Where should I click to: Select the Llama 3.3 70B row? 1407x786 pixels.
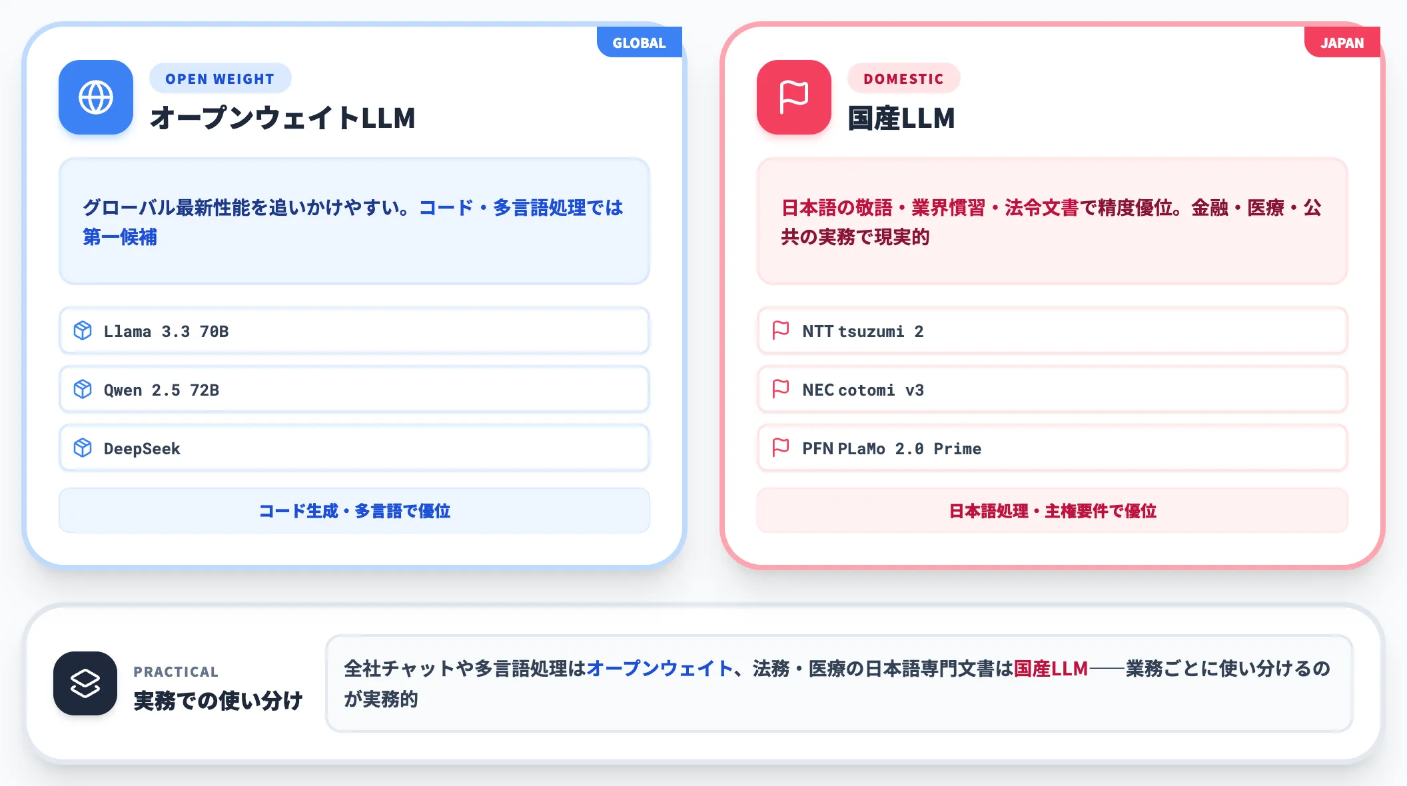(x=354, y=330)
